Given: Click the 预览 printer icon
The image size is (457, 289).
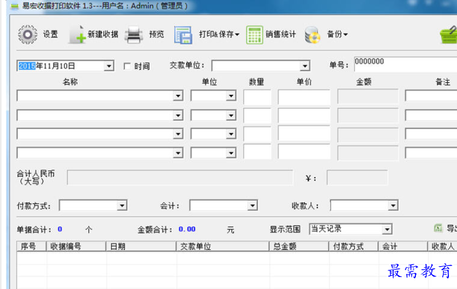Looking at the screenshot, I should pyautogui.click(x=134, y=35).
